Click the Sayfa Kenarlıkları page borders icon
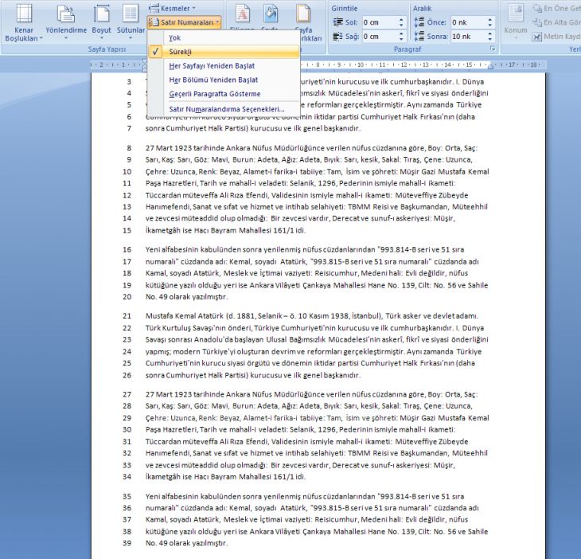 [x=303, y=15]
